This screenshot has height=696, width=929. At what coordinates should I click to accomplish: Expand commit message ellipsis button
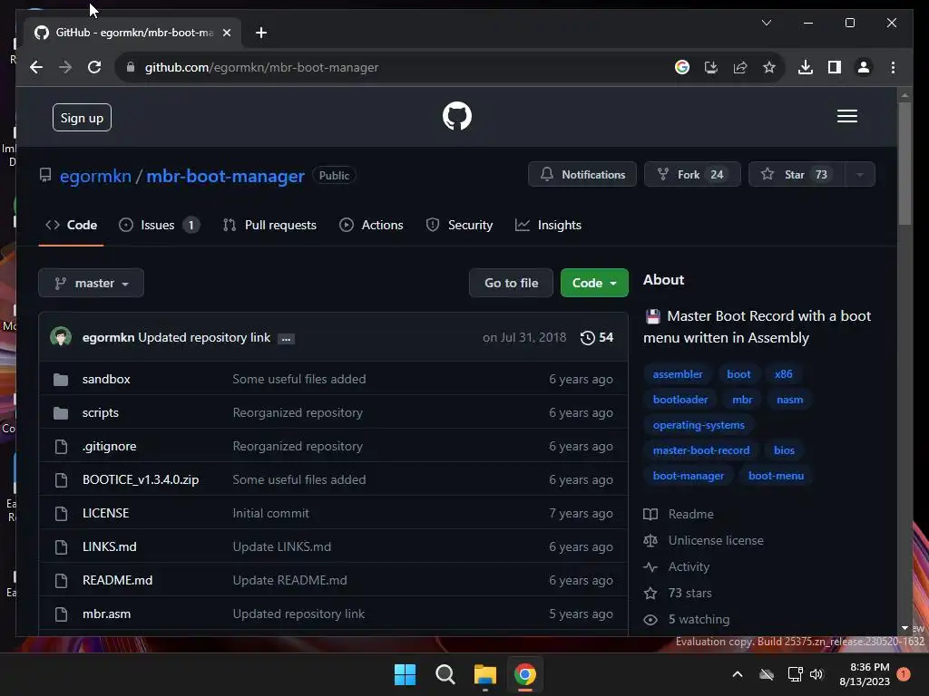tap(286, 339)
